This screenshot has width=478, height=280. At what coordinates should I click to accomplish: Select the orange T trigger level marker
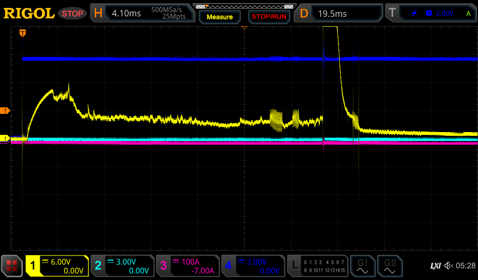point(5,111)
